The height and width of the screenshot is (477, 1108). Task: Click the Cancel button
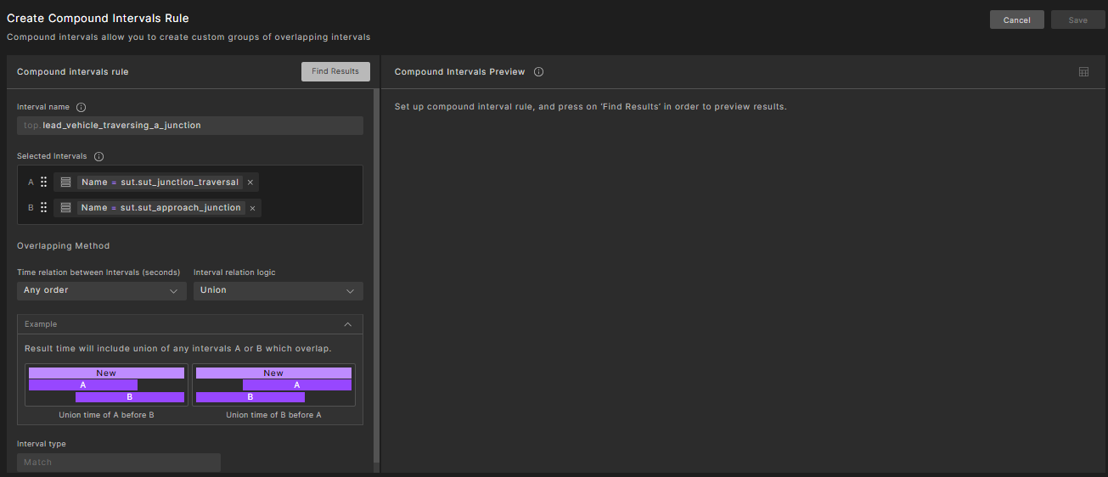point(1016,20)
